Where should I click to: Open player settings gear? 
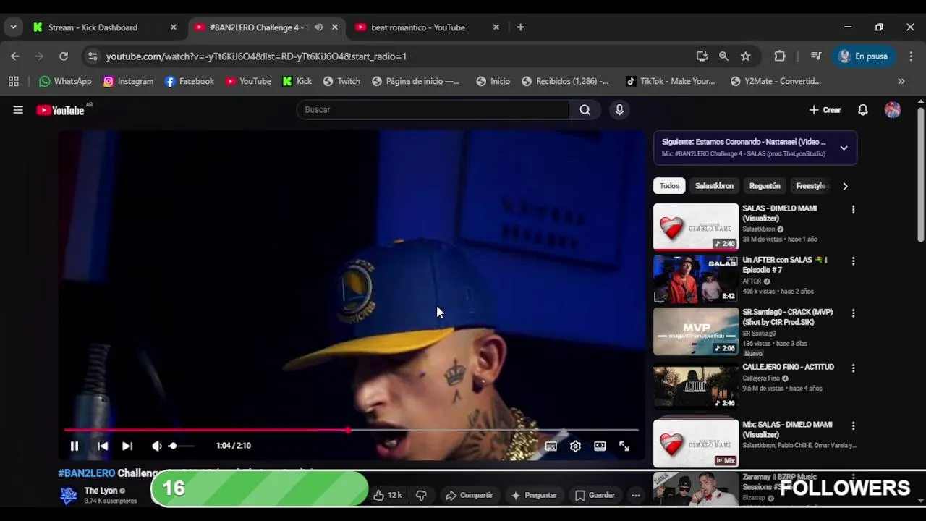575,446
